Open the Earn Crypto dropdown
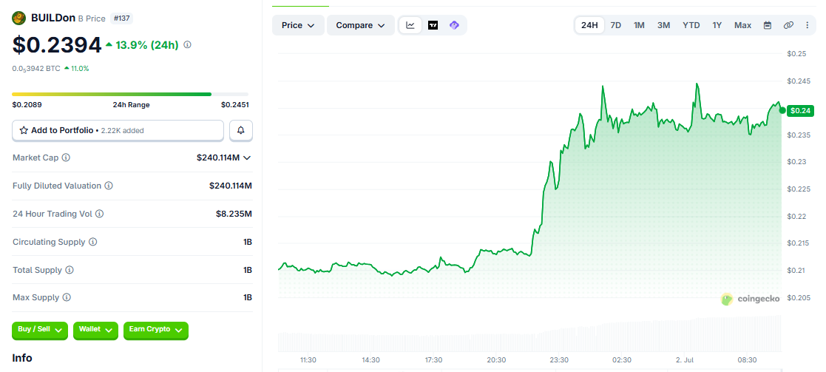The image size is (826, 372). pyautogui.click(x=156, y=330)
